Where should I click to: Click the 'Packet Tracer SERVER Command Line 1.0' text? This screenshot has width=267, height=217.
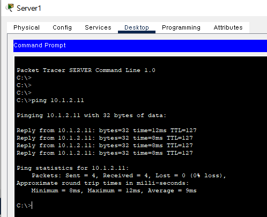[x=86, y=70]
